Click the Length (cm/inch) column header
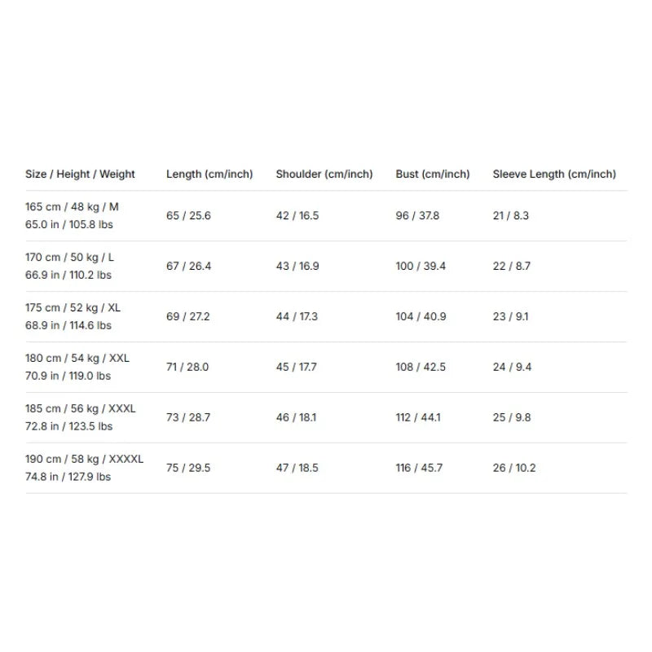Image resolution: width=652 pixels, height=652 pixels. pos(209,174)
